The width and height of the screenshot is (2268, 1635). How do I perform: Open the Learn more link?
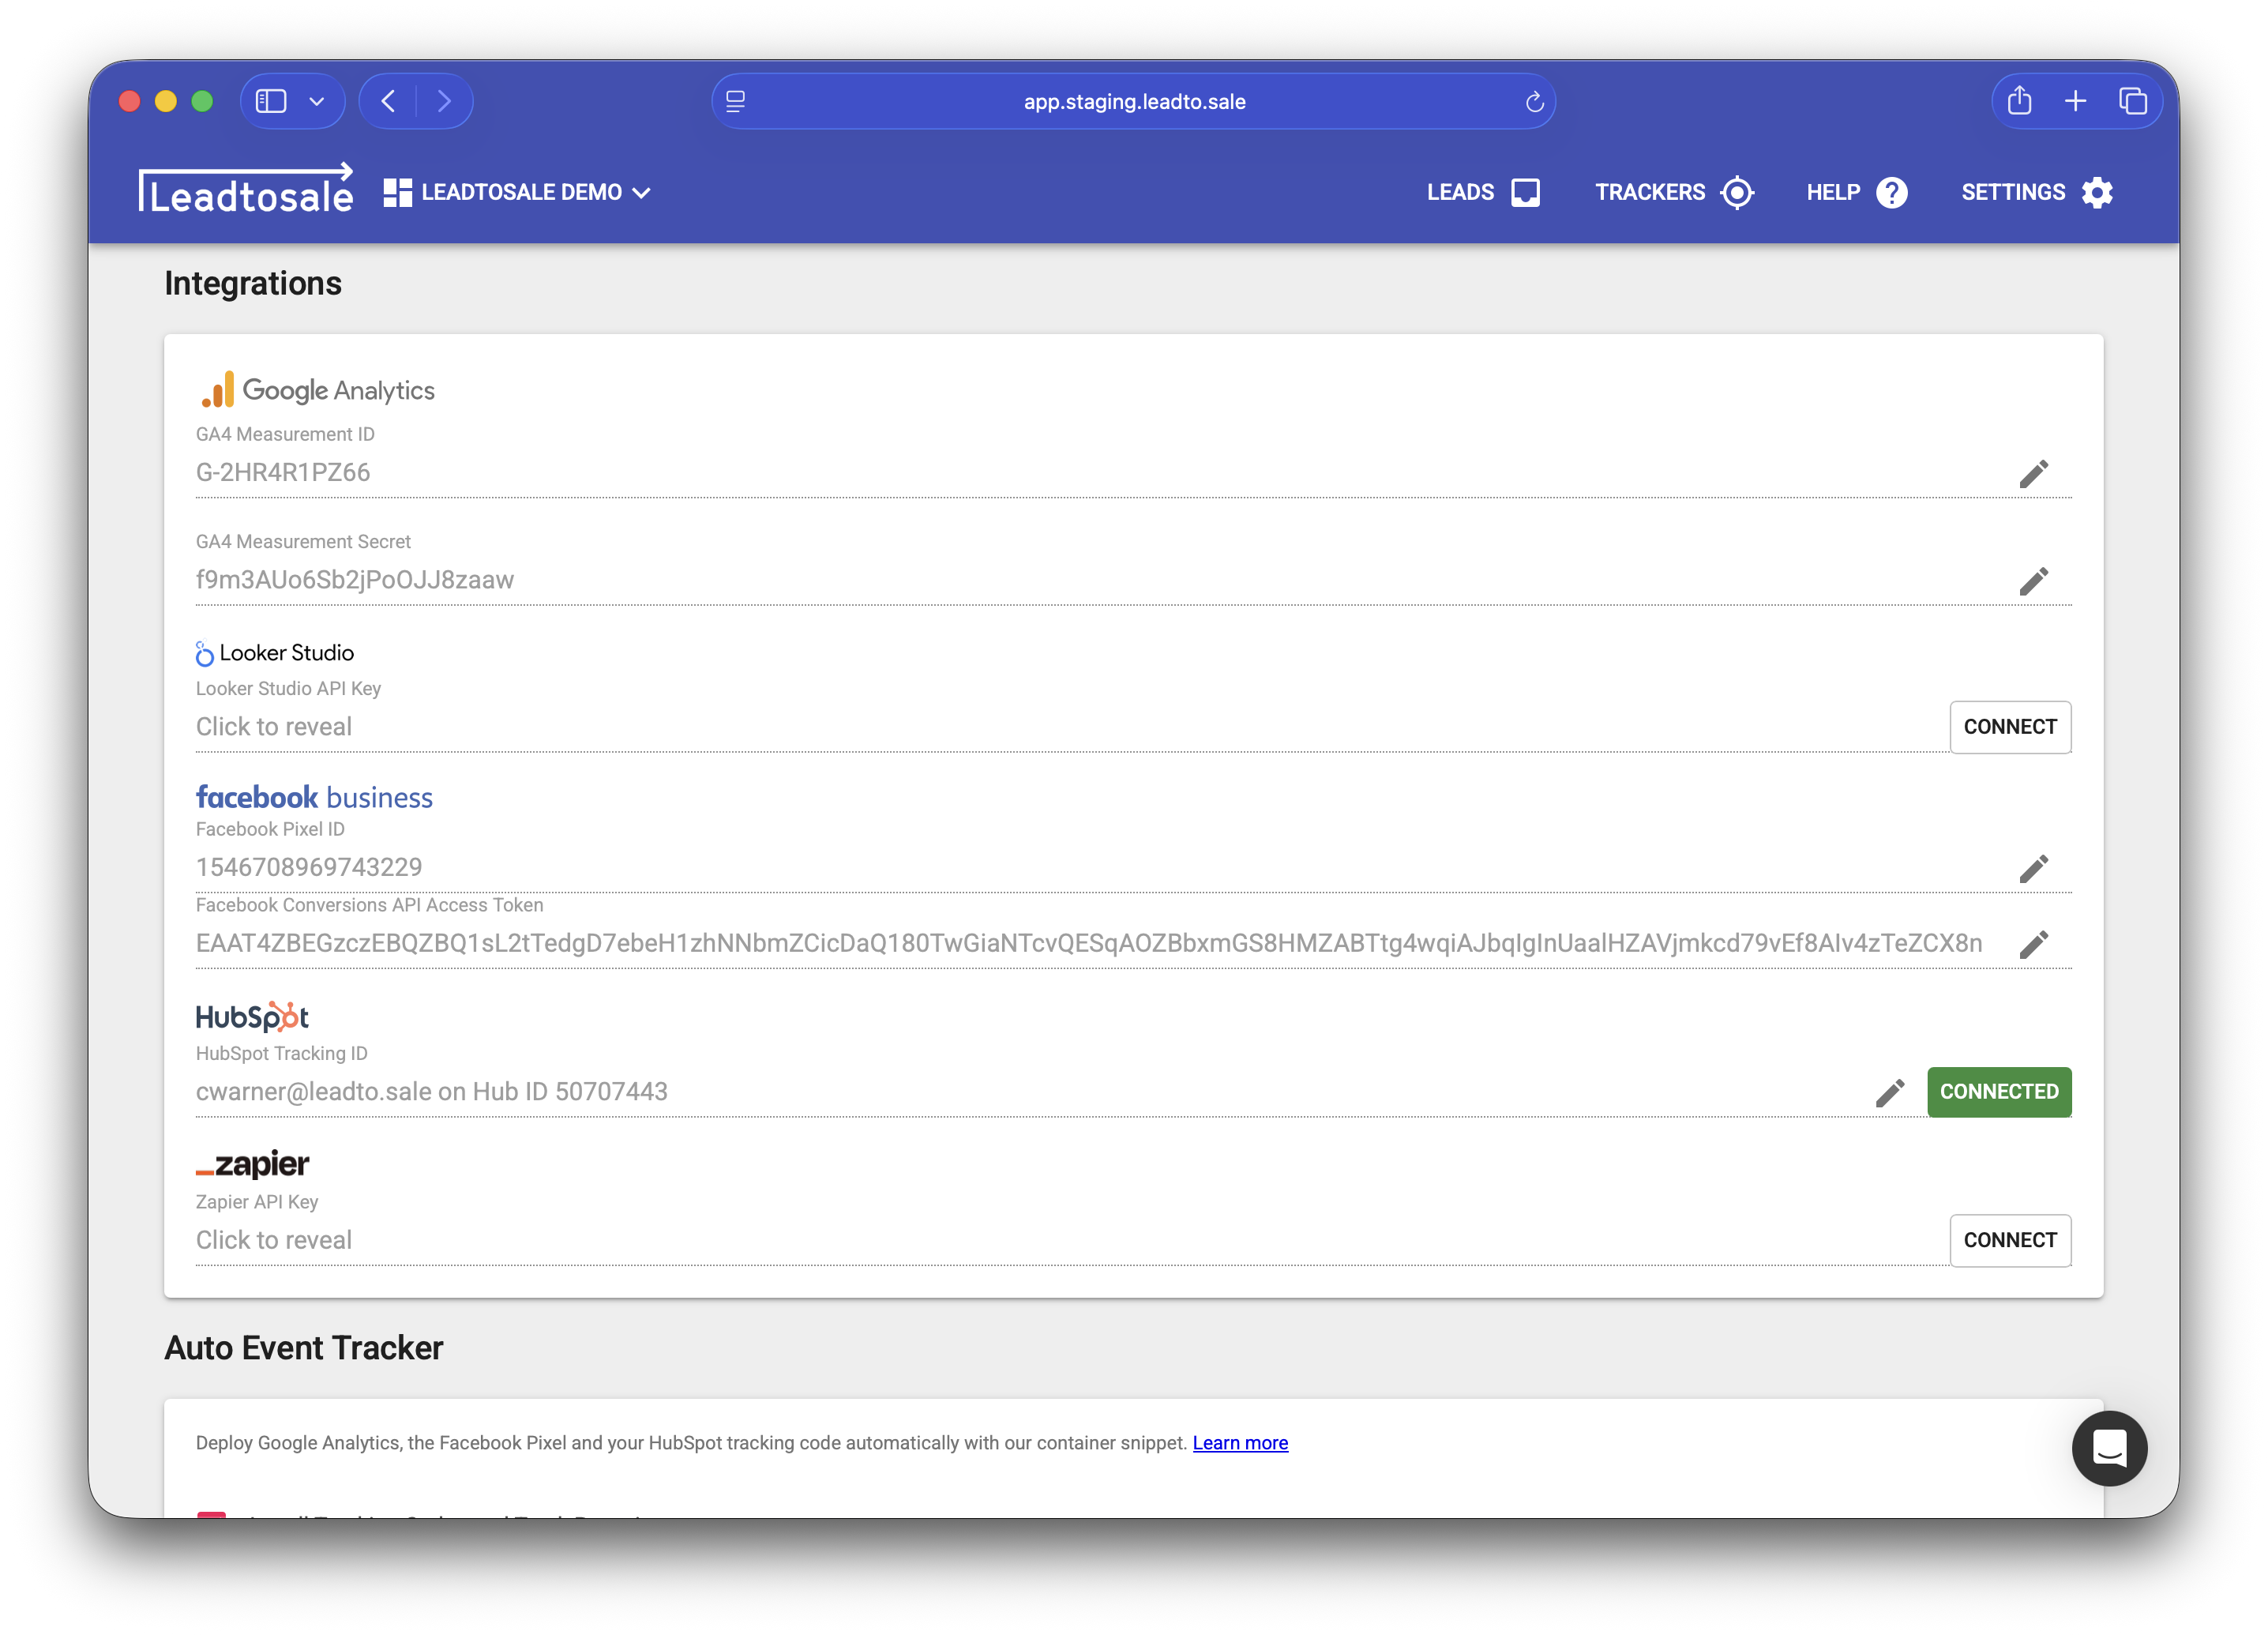1240,1442
